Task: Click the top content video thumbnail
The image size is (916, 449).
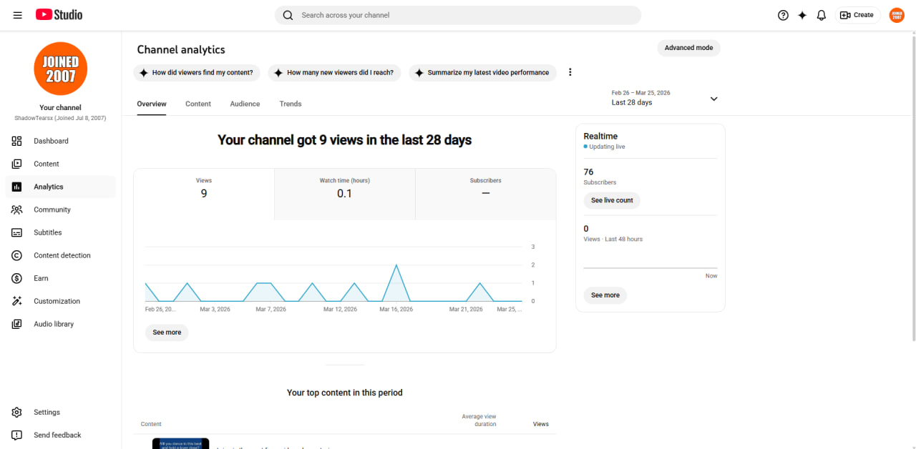Action: (180, 443)
